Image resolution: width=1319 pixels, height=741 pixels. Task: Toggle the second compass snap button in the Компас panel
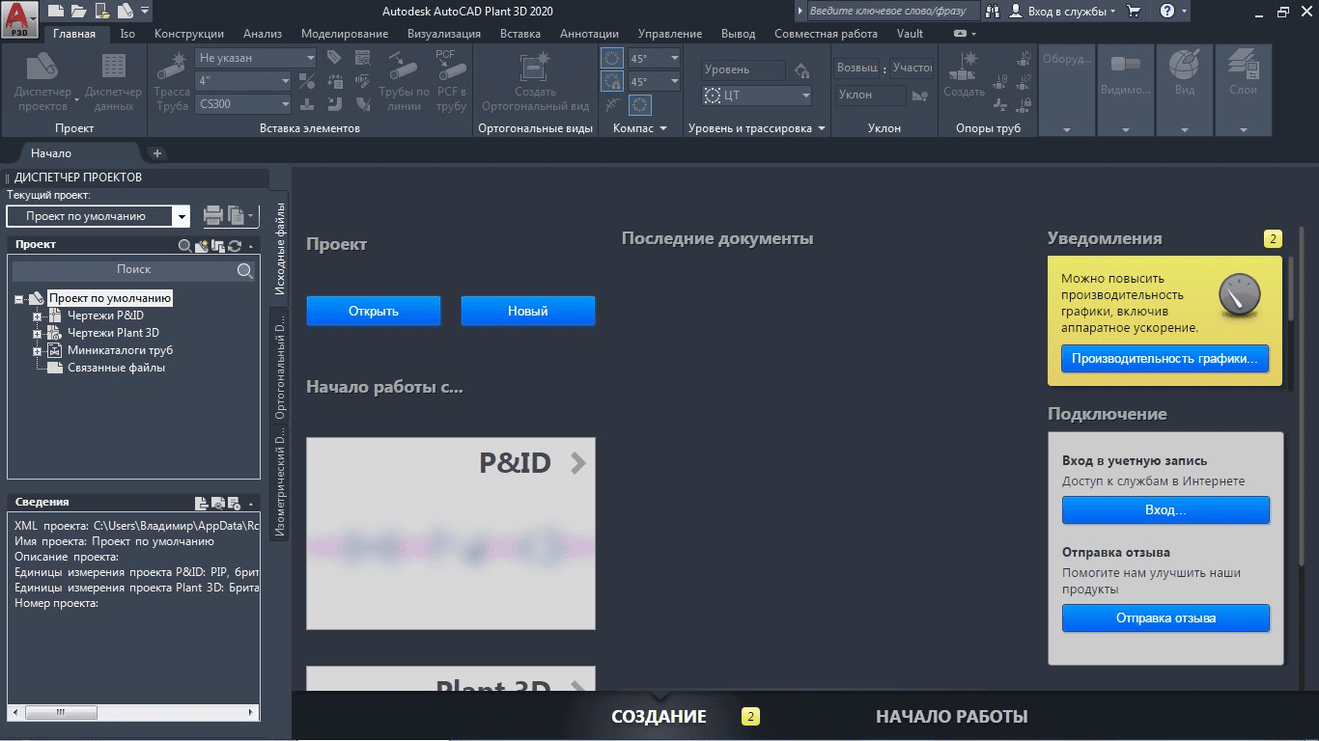click(612, 81)
